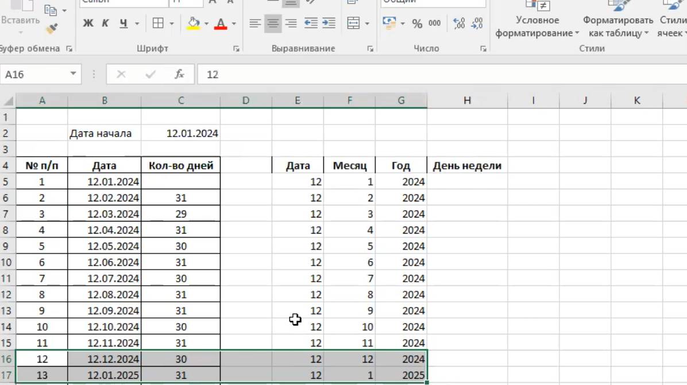Apply the thousands separator 000 format
687x385 pixels.
coord(435,23)
